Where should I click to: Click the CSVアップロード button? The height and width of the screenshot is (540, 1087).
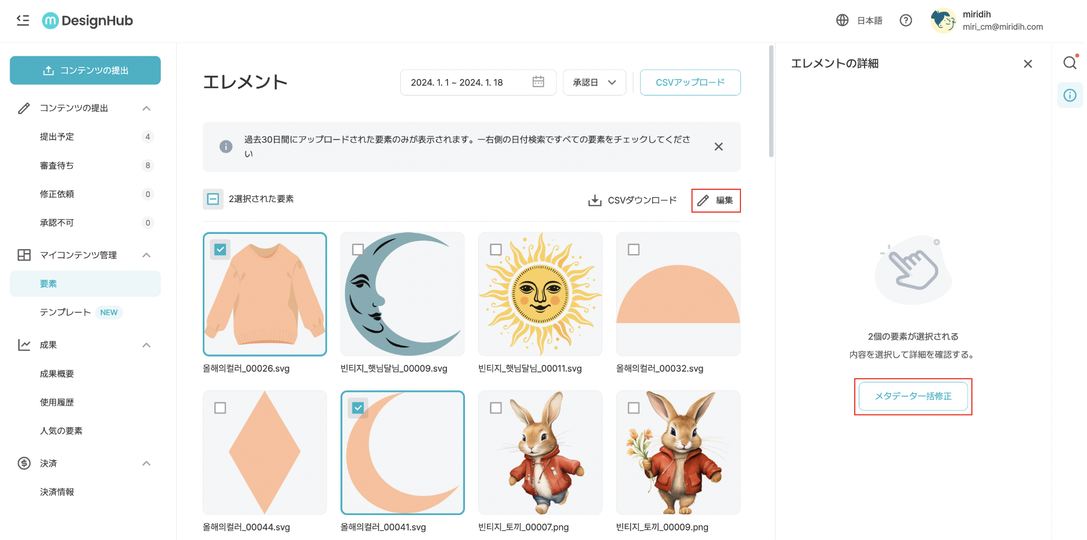click(689, 82)
